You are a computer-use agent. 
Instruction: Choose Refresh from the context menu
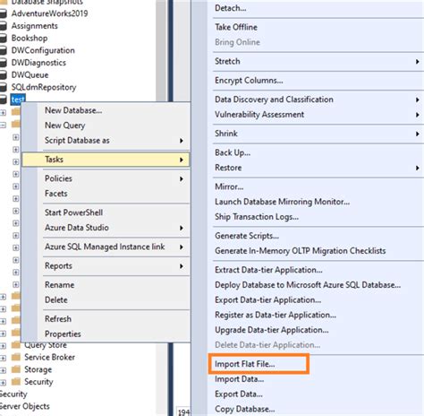(x=106, y=319)
